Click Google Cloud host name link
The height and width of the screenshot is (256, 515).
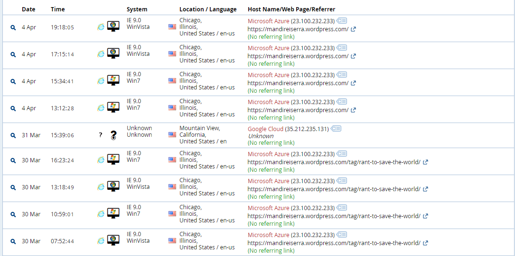(x=265, y=129)
